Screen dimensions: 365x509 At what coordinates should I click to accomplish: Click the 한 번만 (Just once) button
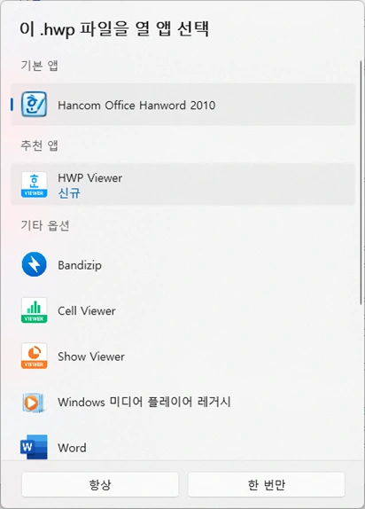266,485
